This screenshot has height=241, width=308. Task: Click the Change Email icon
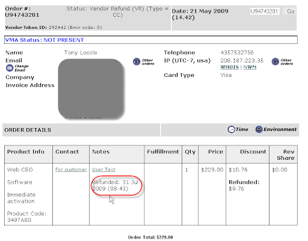click(9, 68)
